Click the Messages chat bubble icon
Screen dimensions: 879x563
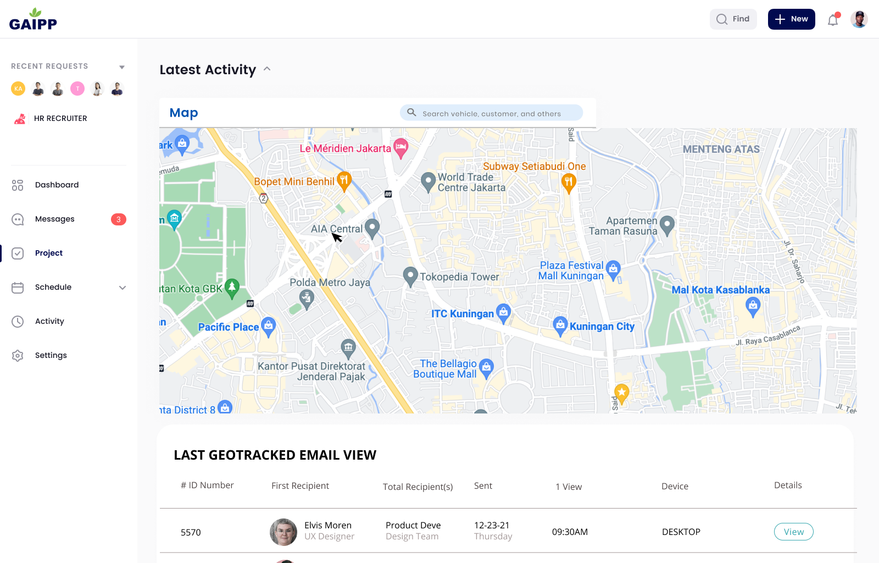[18, 219]
